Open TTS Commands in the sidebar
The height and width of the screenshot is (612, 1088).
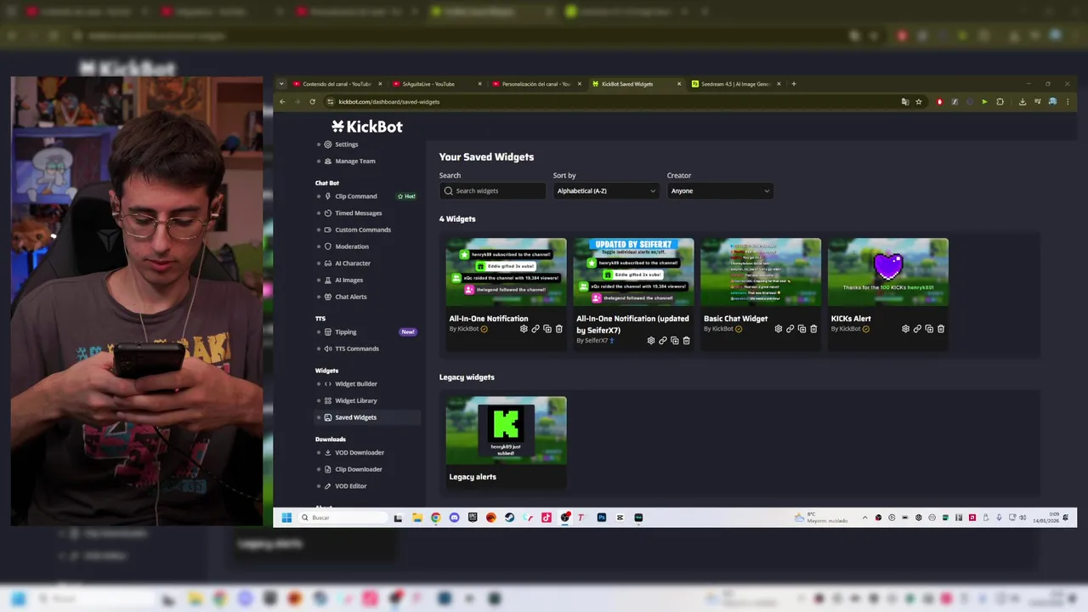click(357, 348)
